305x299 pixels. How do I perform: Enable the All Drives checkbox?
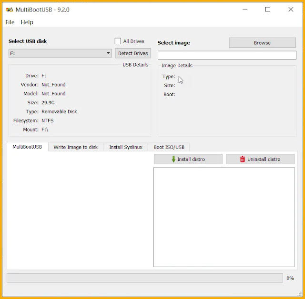pos(118,41)
